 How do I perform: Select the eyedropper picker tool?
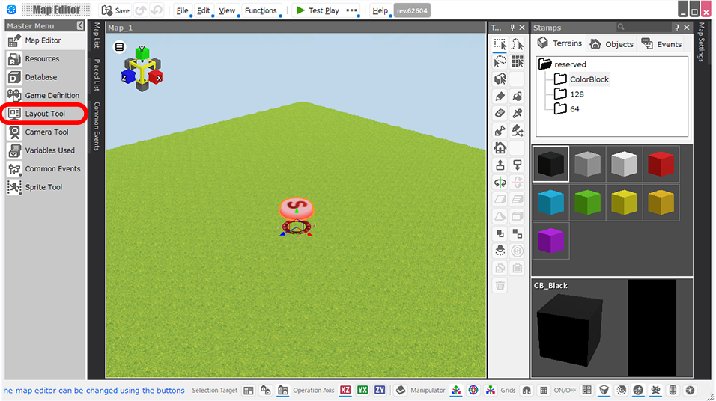518,114
